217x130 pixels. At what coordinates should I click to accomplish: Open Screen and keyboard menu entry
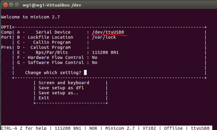click(x=64, y=83)
